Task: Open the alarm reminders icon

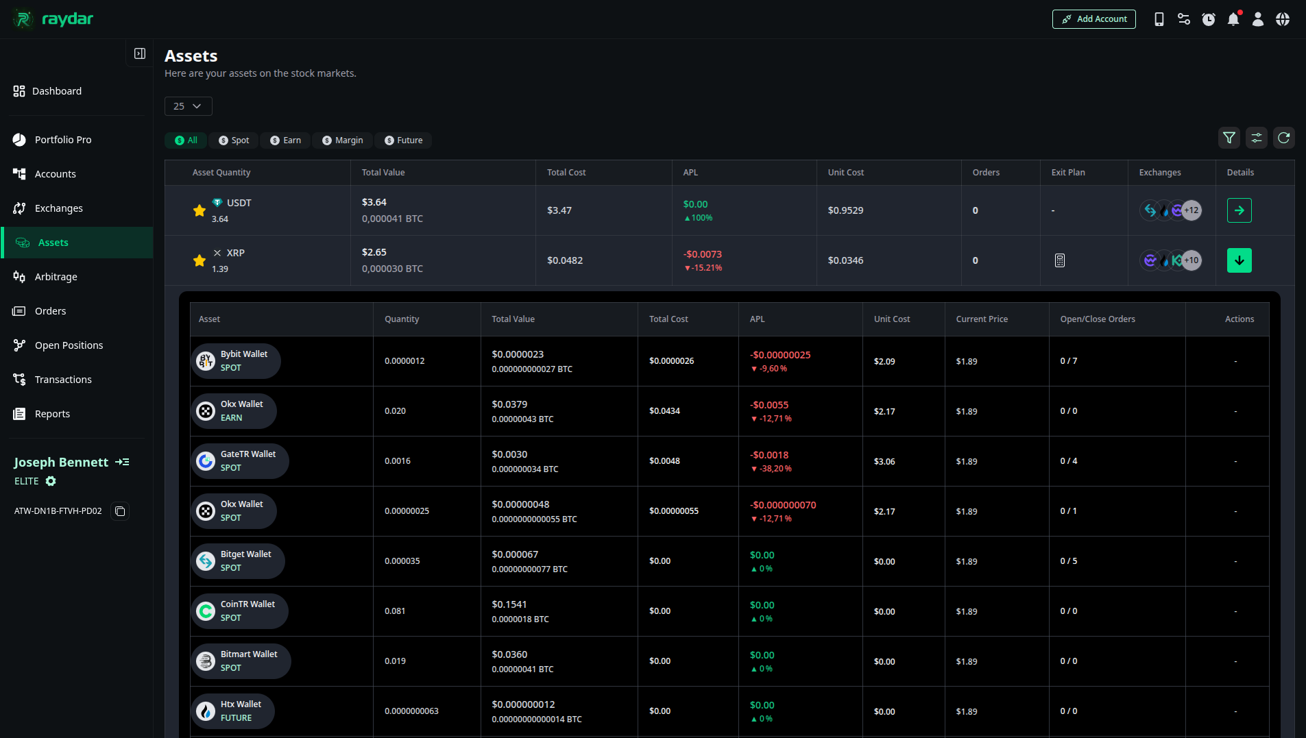Action: coord(1208,19)
